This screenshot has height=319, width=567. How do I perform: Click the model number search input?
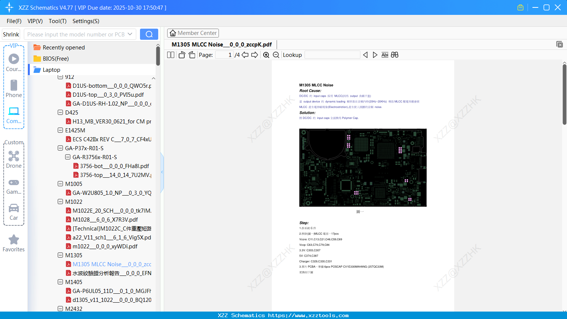coord(76,34)
